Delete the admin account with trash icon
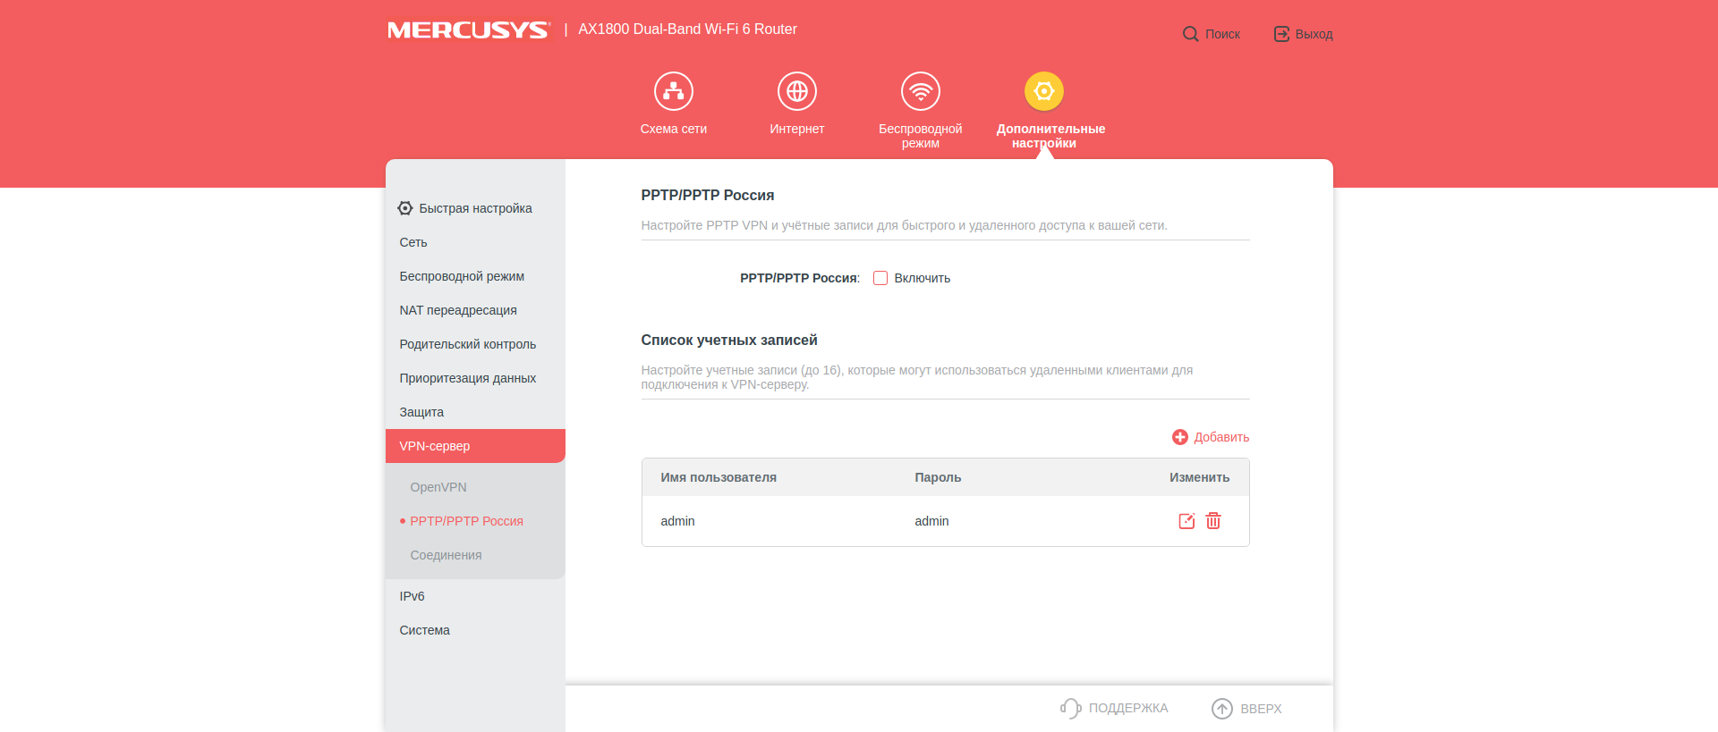Image resolution: width=1718 pixels, height=732 pixels. click(x=1213, y=521)
